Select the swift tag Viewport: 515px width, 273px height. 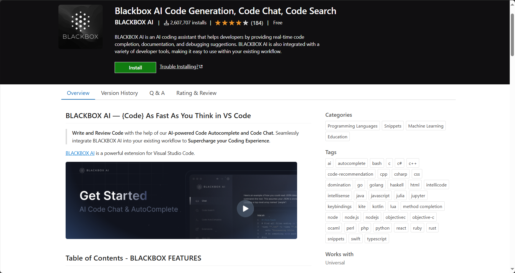click(x=356, y=239)
